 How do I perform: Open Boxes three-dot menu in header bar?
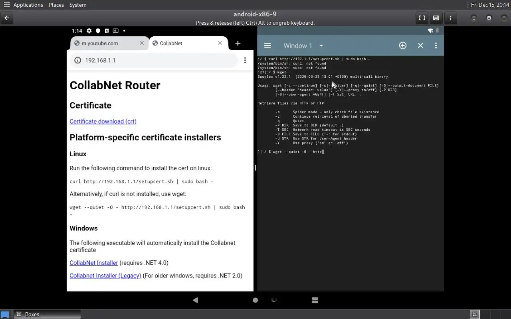coord(450,18)
